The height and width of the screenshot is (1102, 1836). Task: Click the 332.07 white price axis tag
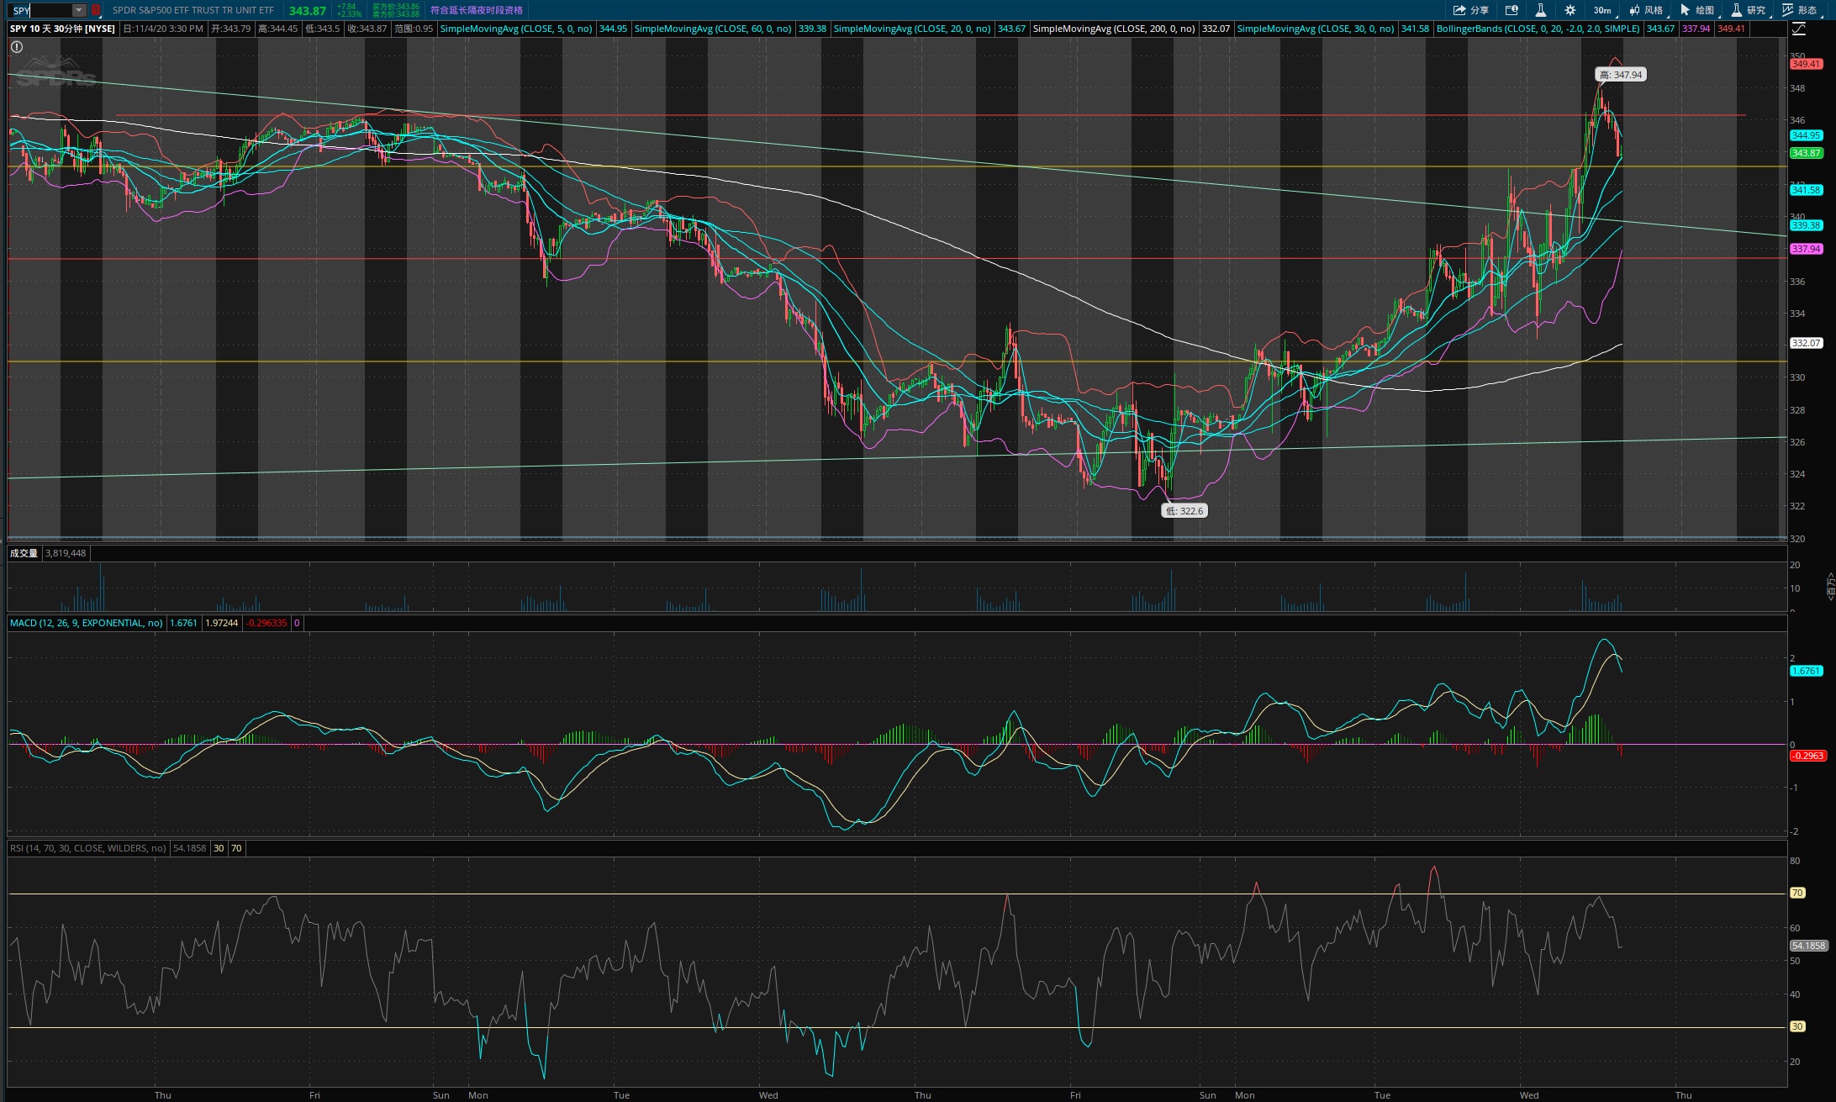pyautogui.click(x=1805, y=343)
